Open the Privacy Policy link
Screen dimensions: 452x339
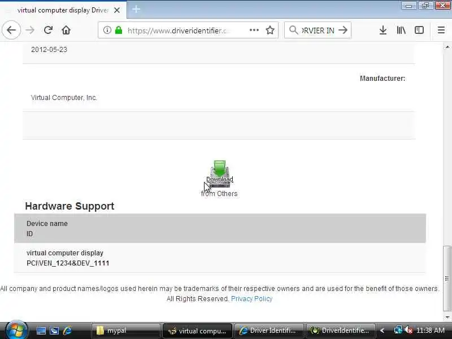click(x=251, y=299)
